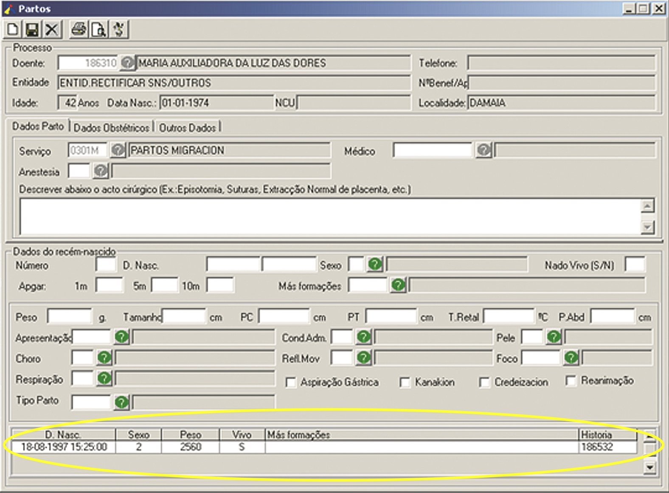Print using the printer toolbar icon

click(x=79, y=29)
